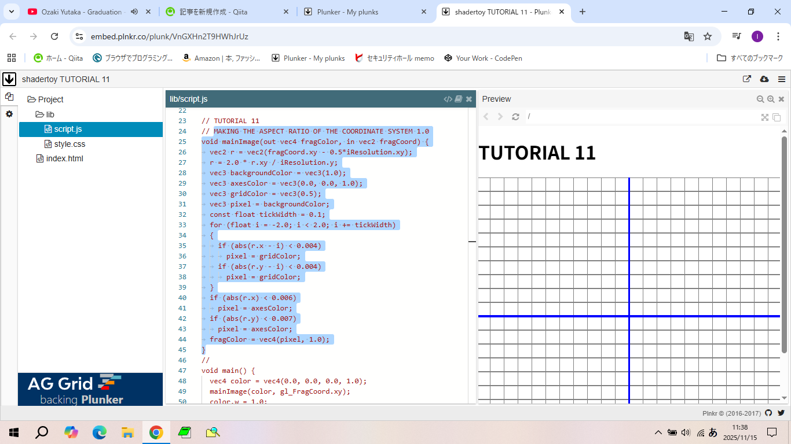Reload the current page

coord(54,36)
